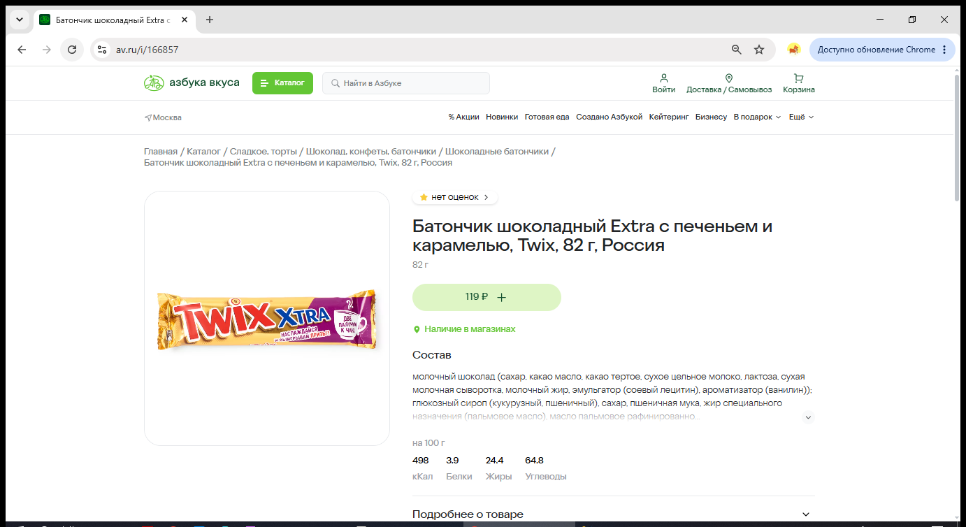Click the Азбука вкуса logo

(x=192, y=83)
